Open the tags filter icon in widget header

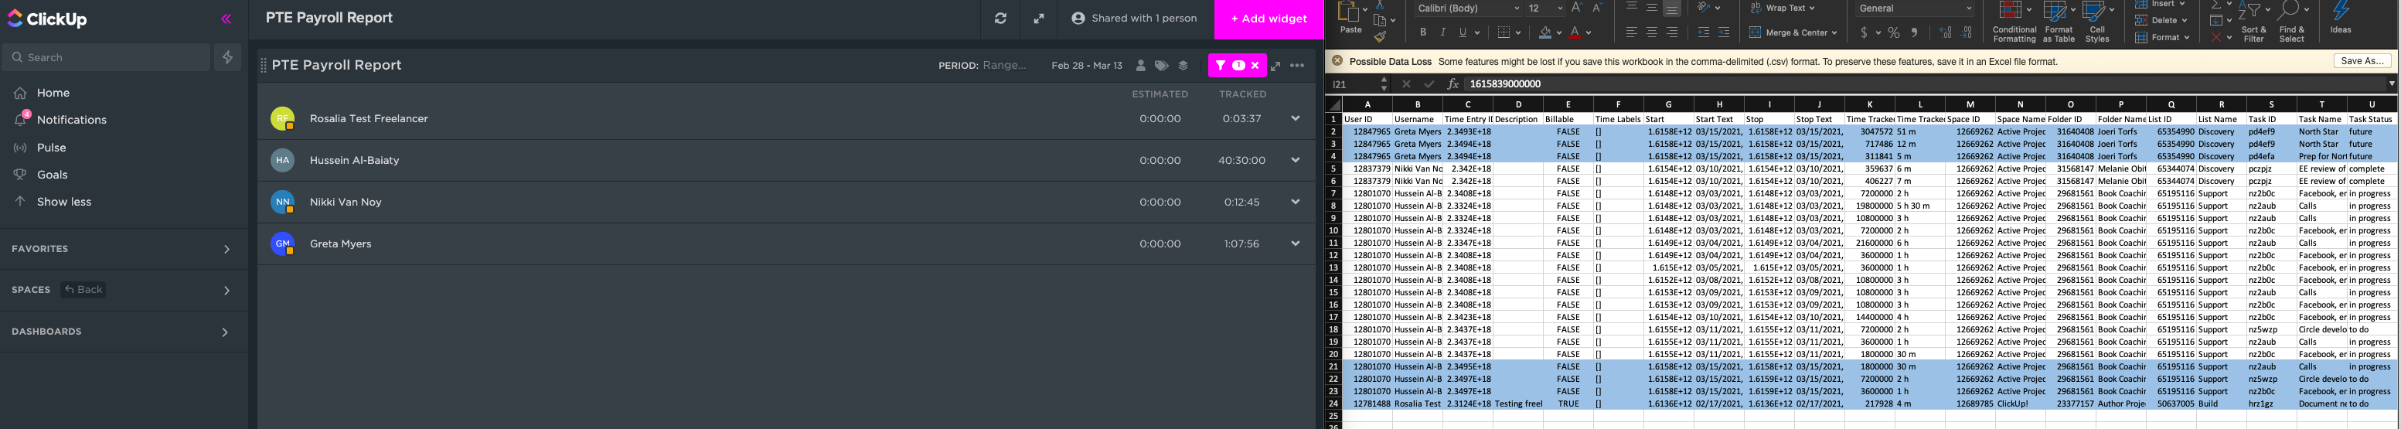click(1161, 65)
